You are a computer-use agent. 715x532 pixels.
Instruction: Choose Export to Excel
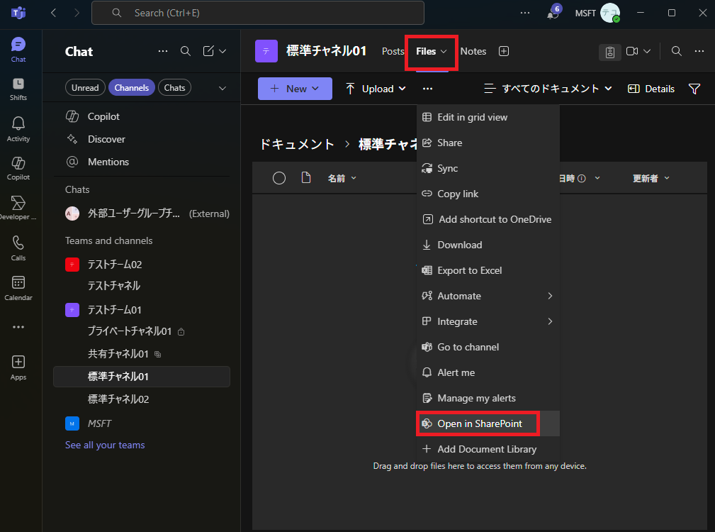488,270
